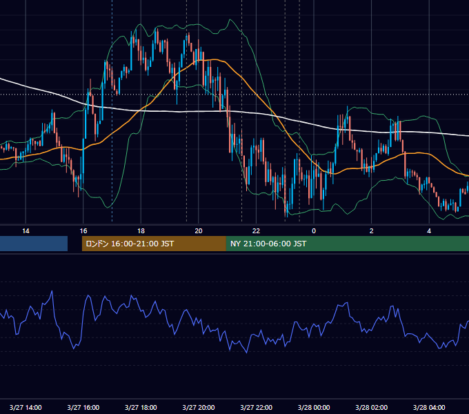Click the 3/27 22:00 time label

pyautogui.click(x=257, y=407)
